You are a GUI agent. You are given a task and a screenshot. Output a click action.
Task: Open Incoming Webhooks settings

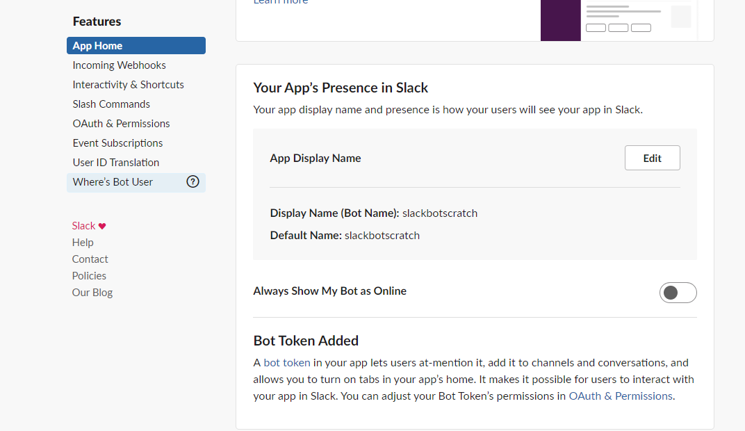pyautogui.click(x=119, y=65)
